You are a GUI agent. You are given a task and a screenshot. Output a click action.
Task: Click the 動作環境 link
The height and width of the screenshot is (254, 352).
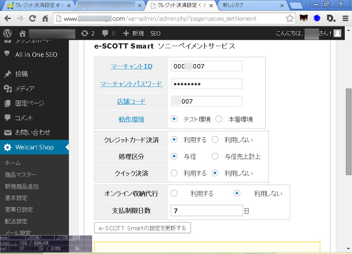coord(131,119)
